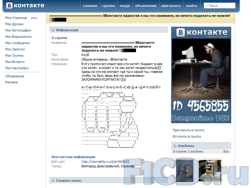Open Мои Группы

point(14,55)
